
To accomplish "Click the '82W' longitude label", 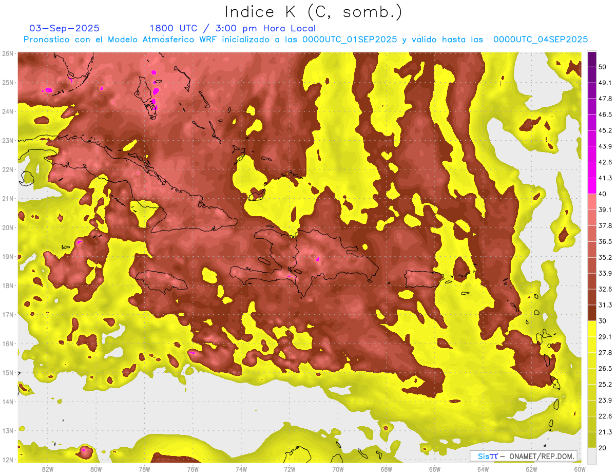I will [48, 469].
